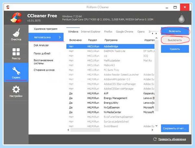The height and width of the screenshot is (148, 195).
Task: Click the Выключить button
Action: click(x=175, y=40)
